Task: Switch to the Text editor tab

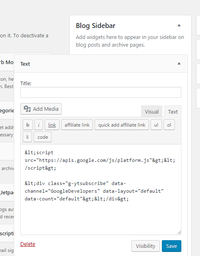Action: pos(173,112)
